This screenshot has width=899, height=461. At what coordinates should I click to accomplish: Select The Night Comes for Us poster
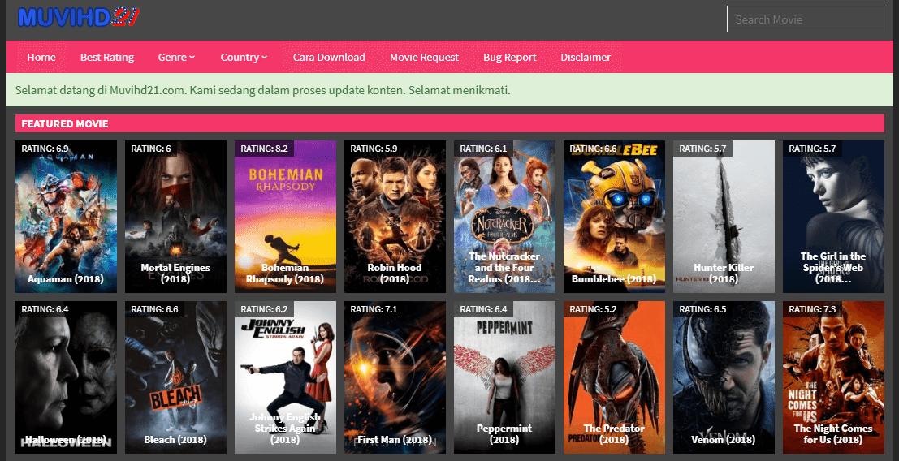click(x=833, y=377)
